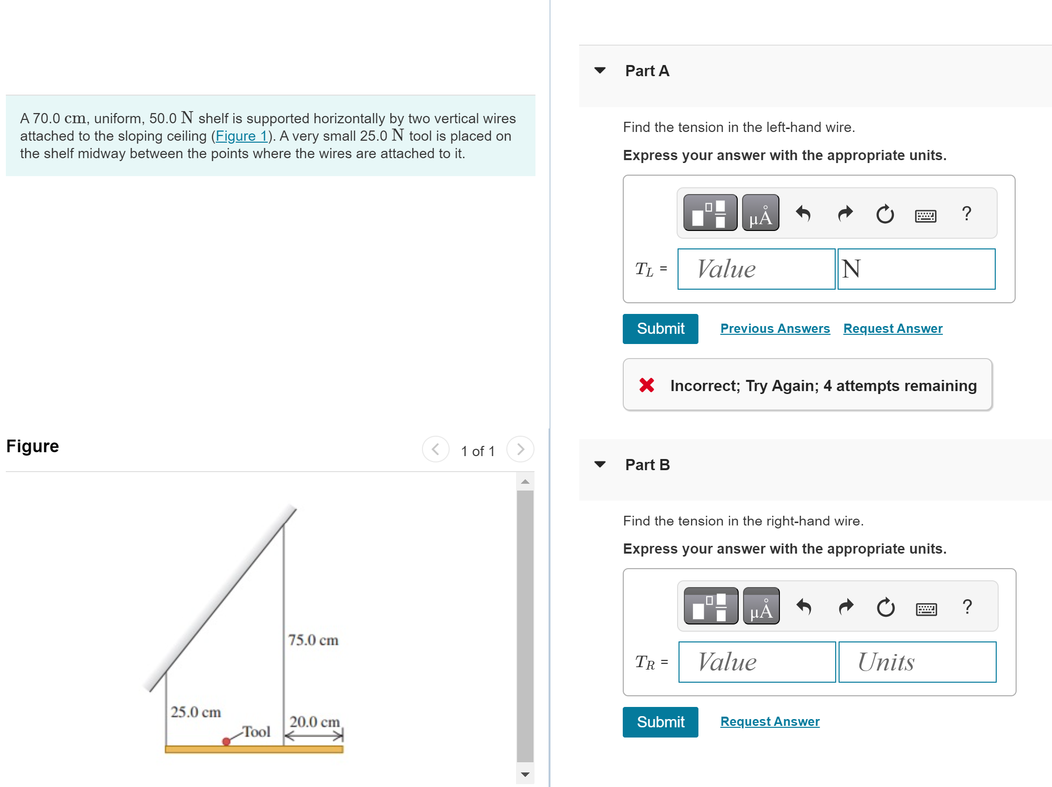Select the μÅ units symbol icon in Part A
The height and width of the screenshot is (787, 1052).
tap(761, 213)
